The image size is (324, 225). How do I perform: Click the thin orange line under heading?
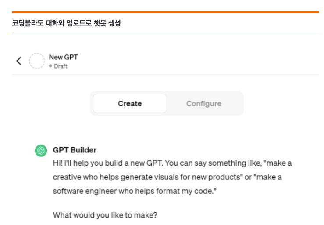point(166,34)
